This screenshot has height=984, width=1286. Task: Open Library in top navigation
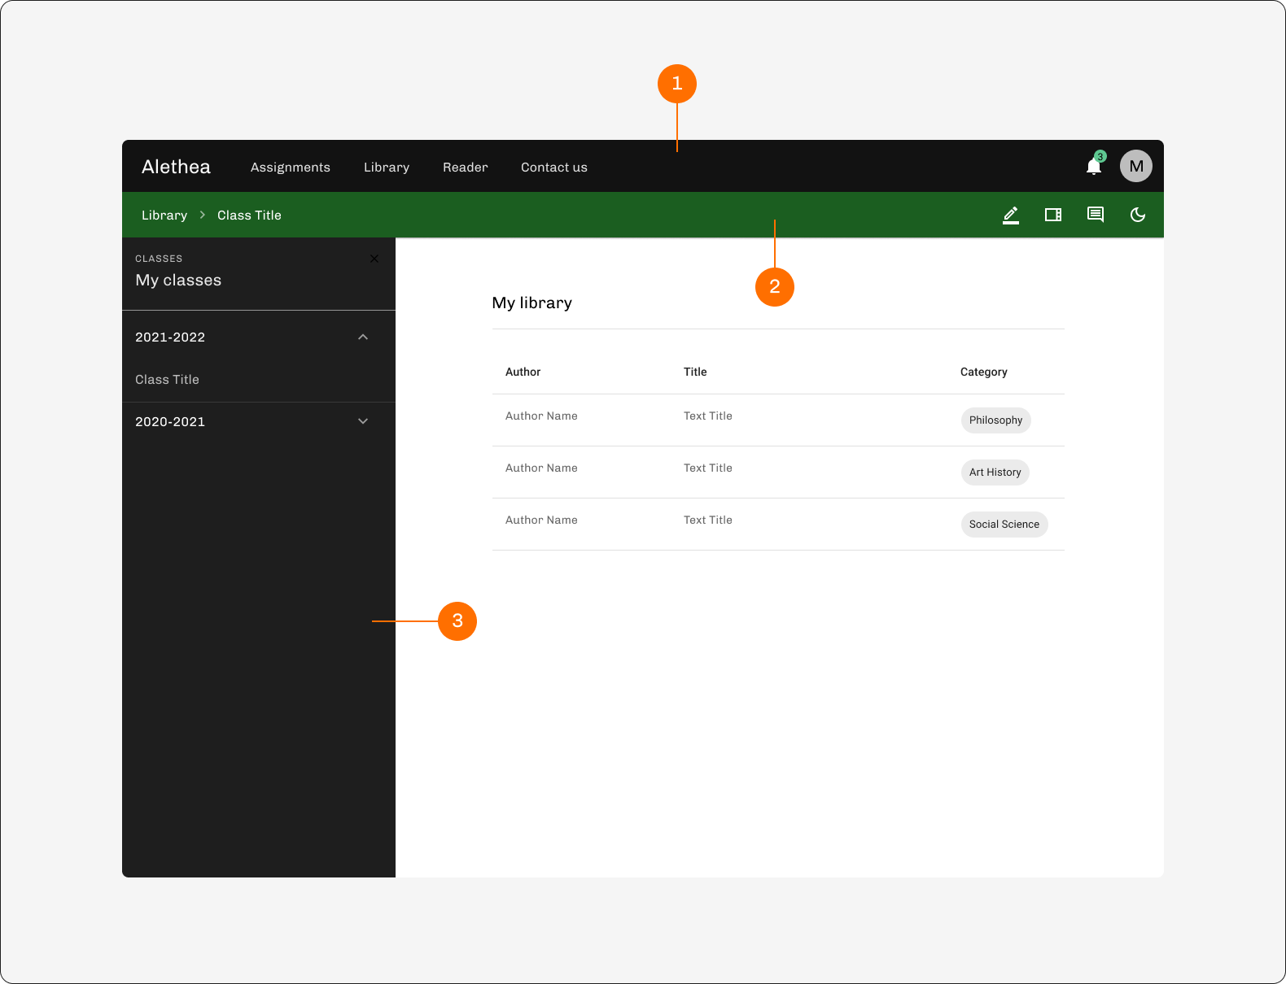pyautogui.click(x=387, y=167)
